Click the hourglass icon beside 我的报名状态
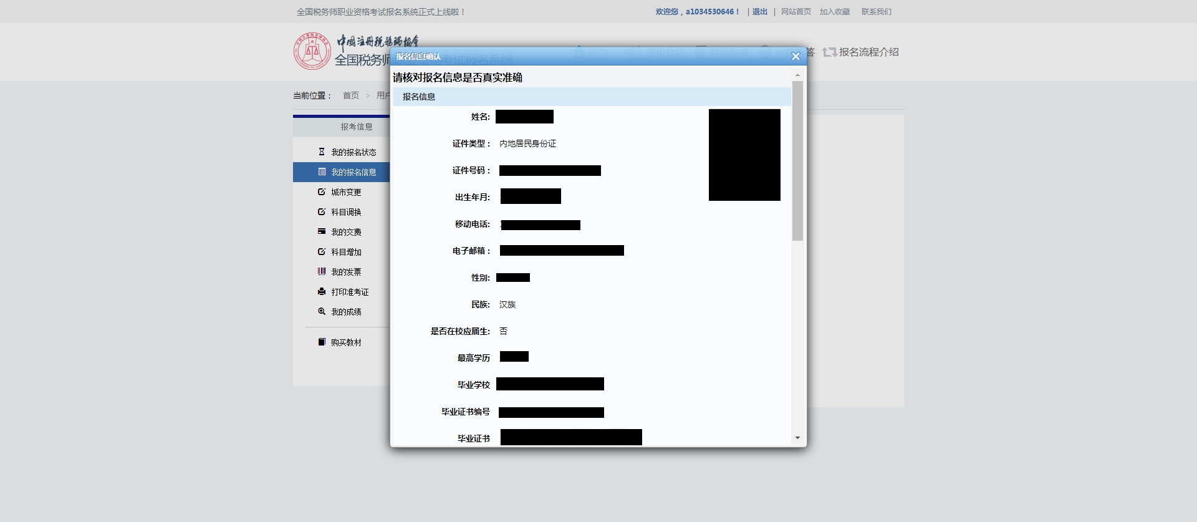 [x=322, y=152]
